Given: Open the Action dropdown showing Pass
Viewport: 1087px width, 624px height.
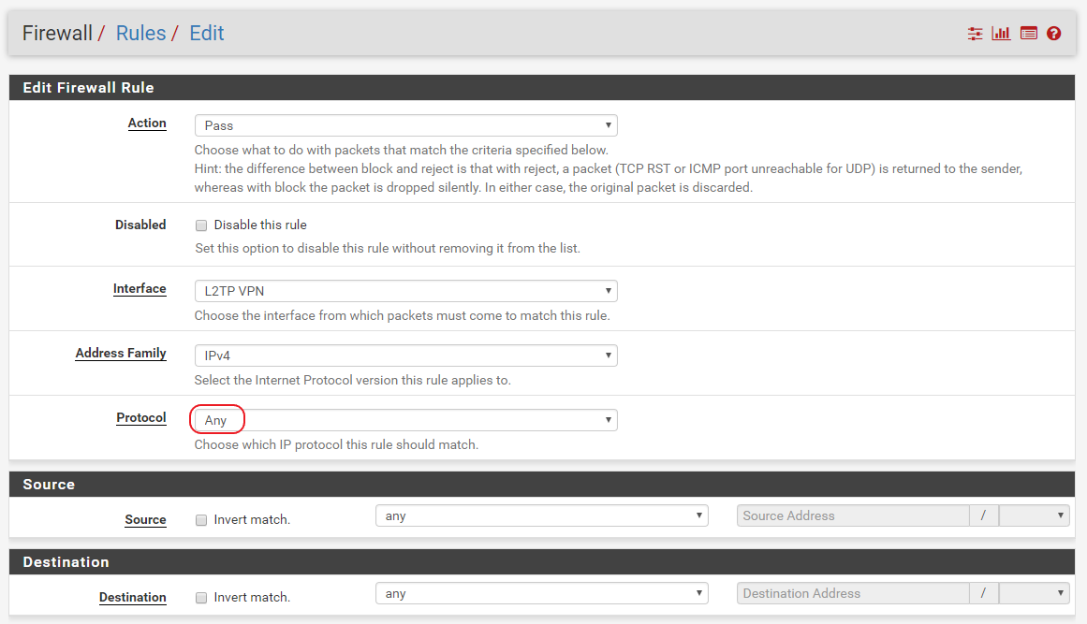Looking at the screenshot, I should point(405,125).
